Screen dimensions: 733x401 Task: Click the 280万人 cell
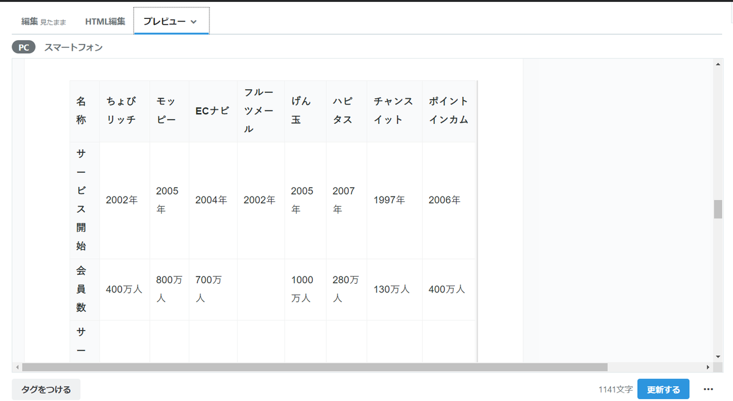click(x=346, y=289)
